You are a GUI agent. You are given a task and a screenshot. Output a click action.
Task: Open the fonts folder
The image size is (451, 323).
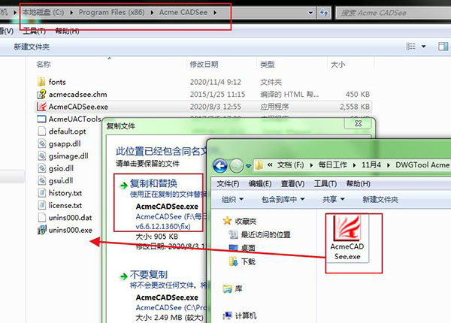click(57, 82)
